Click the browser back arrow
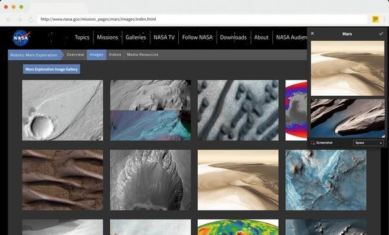 8,19
